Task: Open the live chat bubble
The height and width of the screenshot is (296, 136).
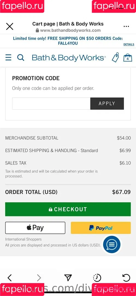Action: point(112,244)
